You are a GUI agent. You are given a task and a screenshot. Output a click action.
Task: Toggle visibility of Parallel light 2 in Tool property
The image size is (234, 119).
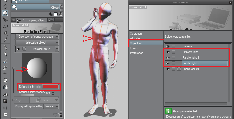(18, 49)
